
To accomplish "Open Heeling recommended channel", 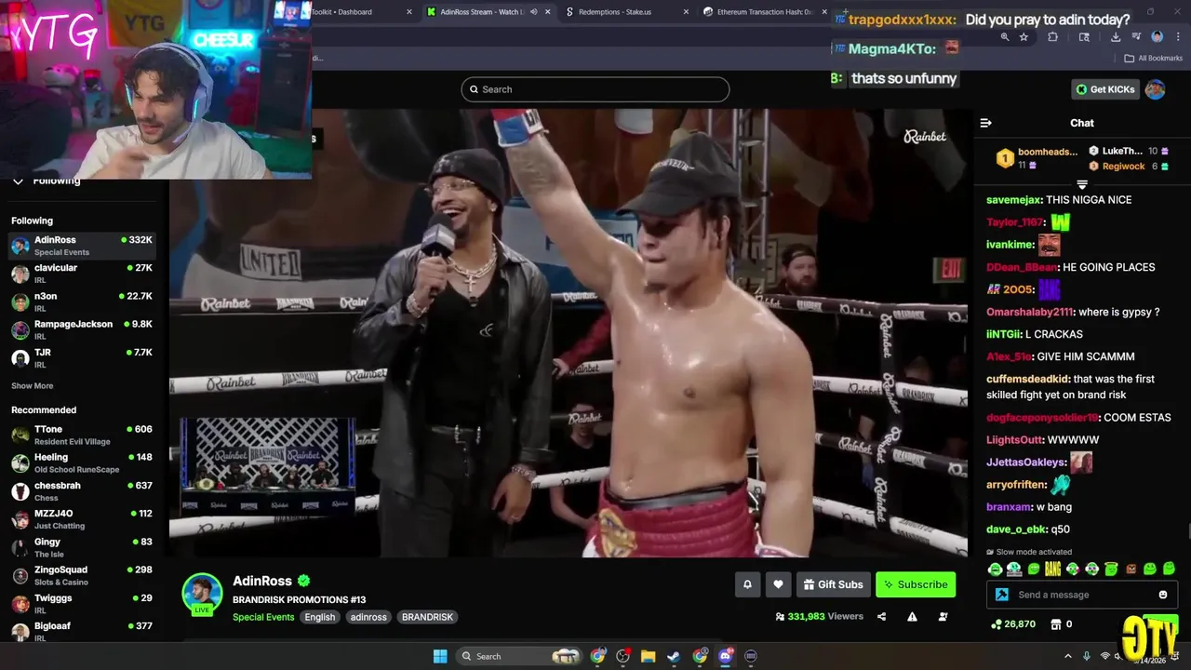I will tap(82, 462).
